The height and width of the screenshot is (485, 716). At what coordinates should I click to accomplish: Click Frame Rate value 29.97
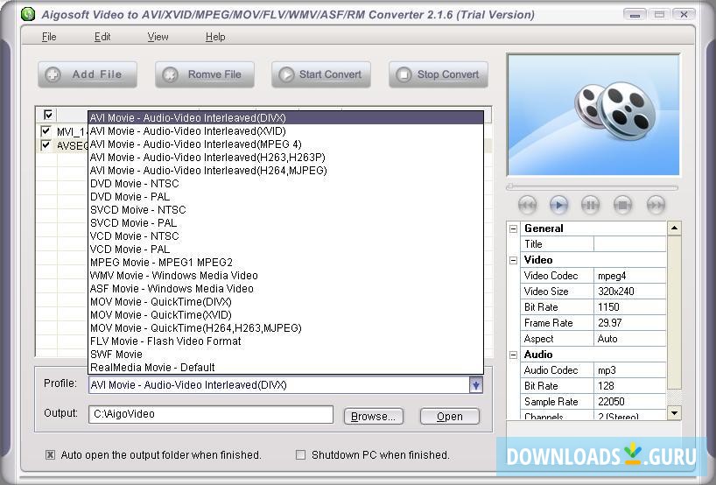pos(629,323)
